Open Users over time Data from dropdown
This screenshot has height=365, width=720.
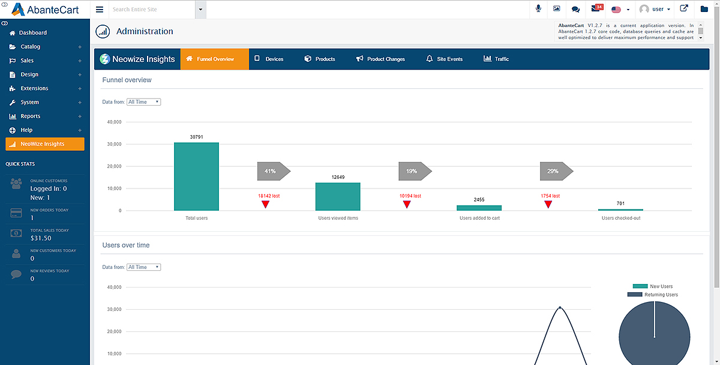coord(143,267)
